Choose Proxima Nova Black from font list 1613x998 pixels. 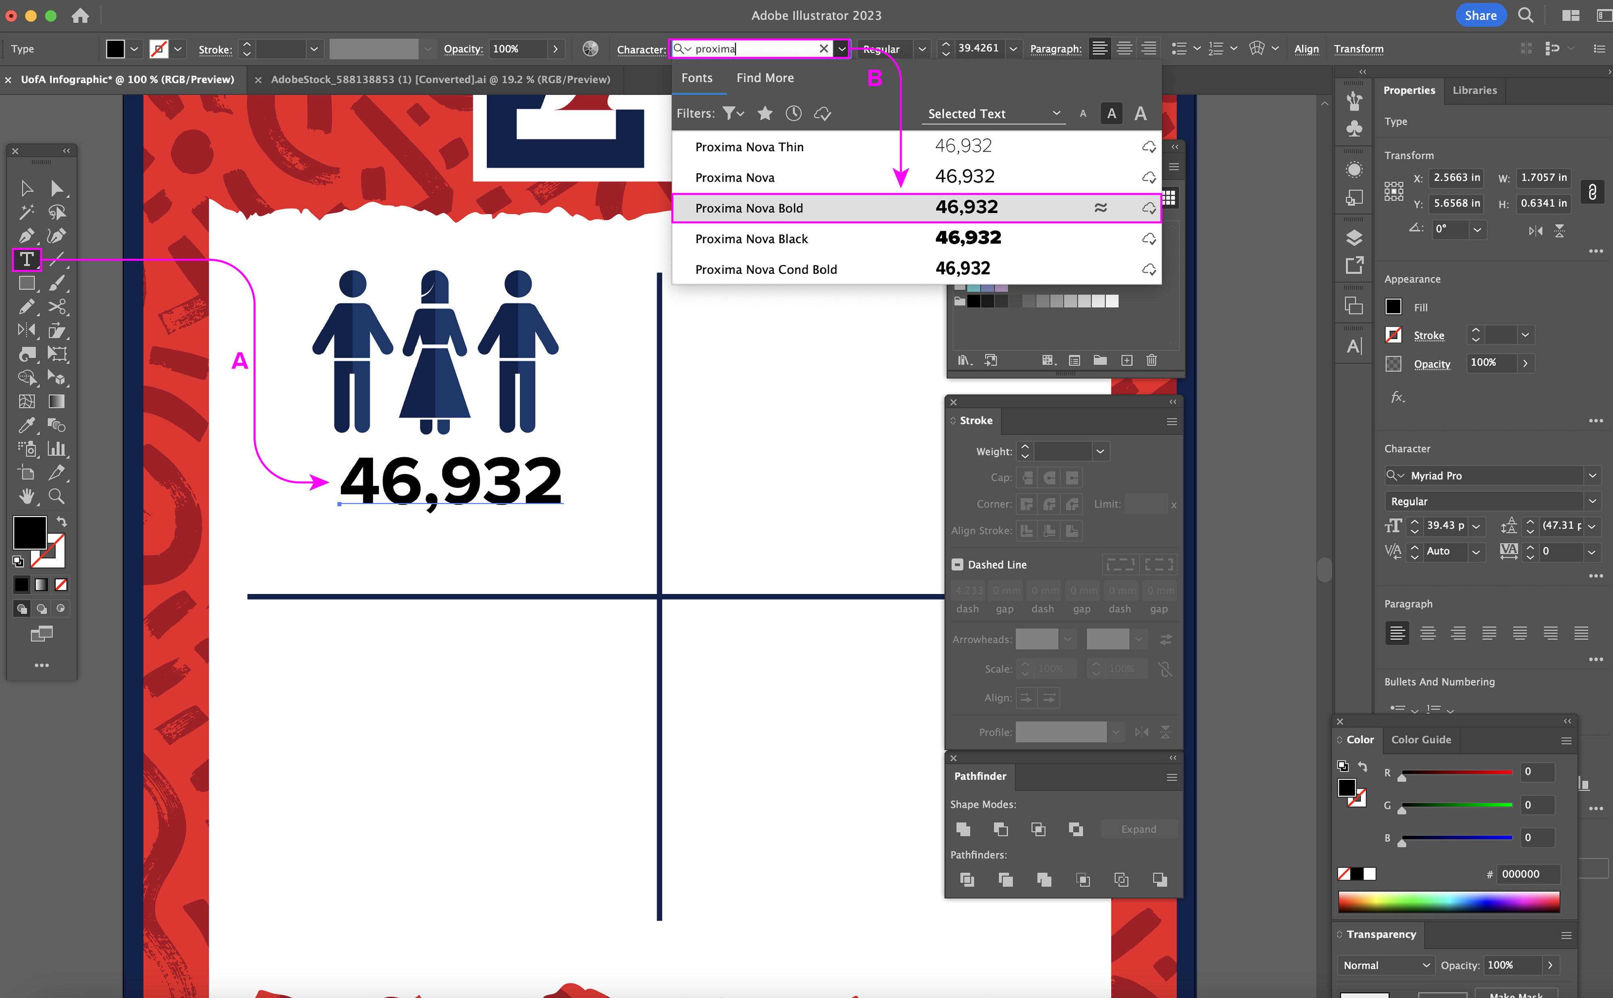(751, 239)
